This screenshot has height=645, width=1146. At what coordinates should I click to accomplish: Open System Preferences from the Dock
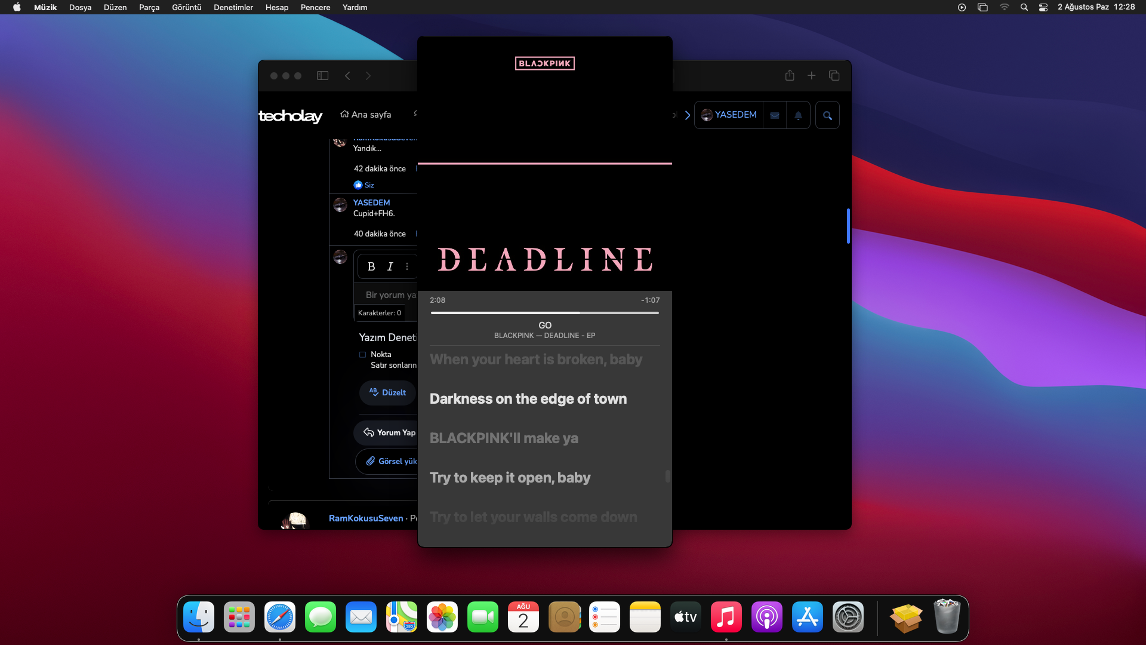(848, 617)
